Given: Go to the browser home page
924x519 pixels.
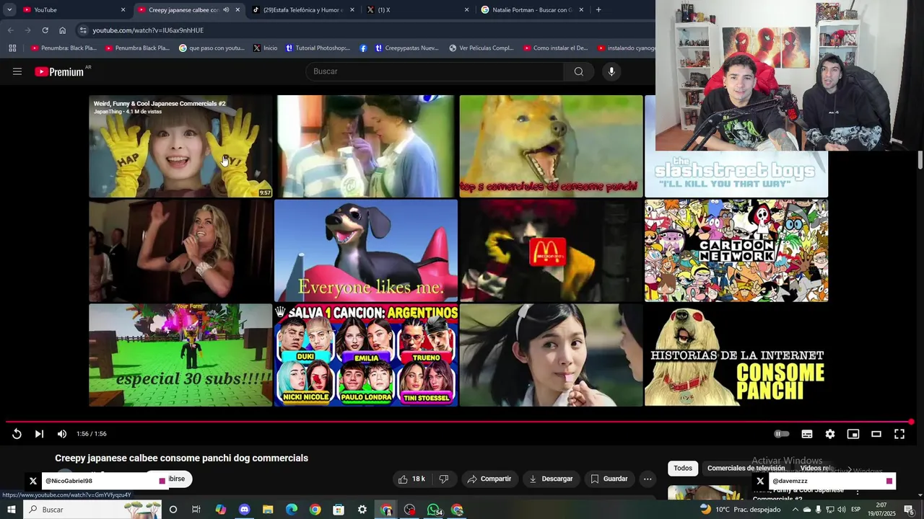Looking at the screenshot, I should 62,30.
